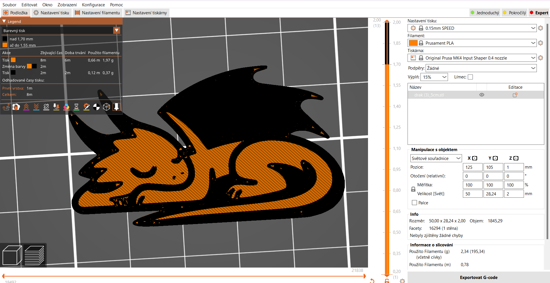Screen dimensions: 550x283
Task: Open the Barevný tisk view type dropdown
Action: [61, 30]
